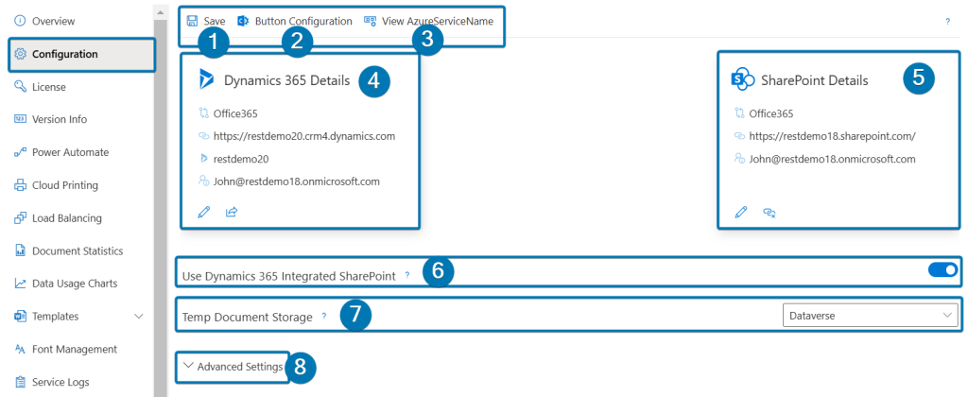Click the Service Logs clipboard icon

click(21, 382)
